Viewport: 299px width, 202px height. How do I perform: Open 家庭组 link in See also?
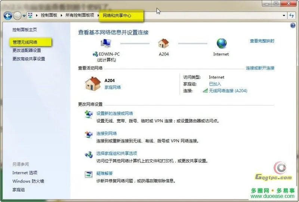click(18, 190)
